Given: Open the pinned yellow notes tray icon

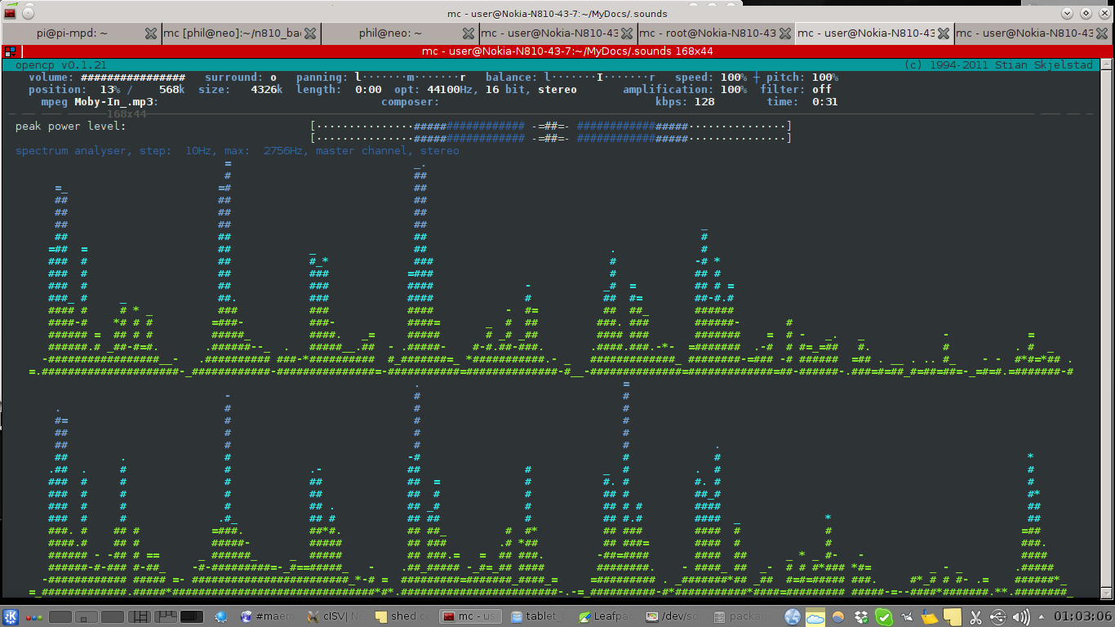Looking at the screenshot, I should coord(929,616).
